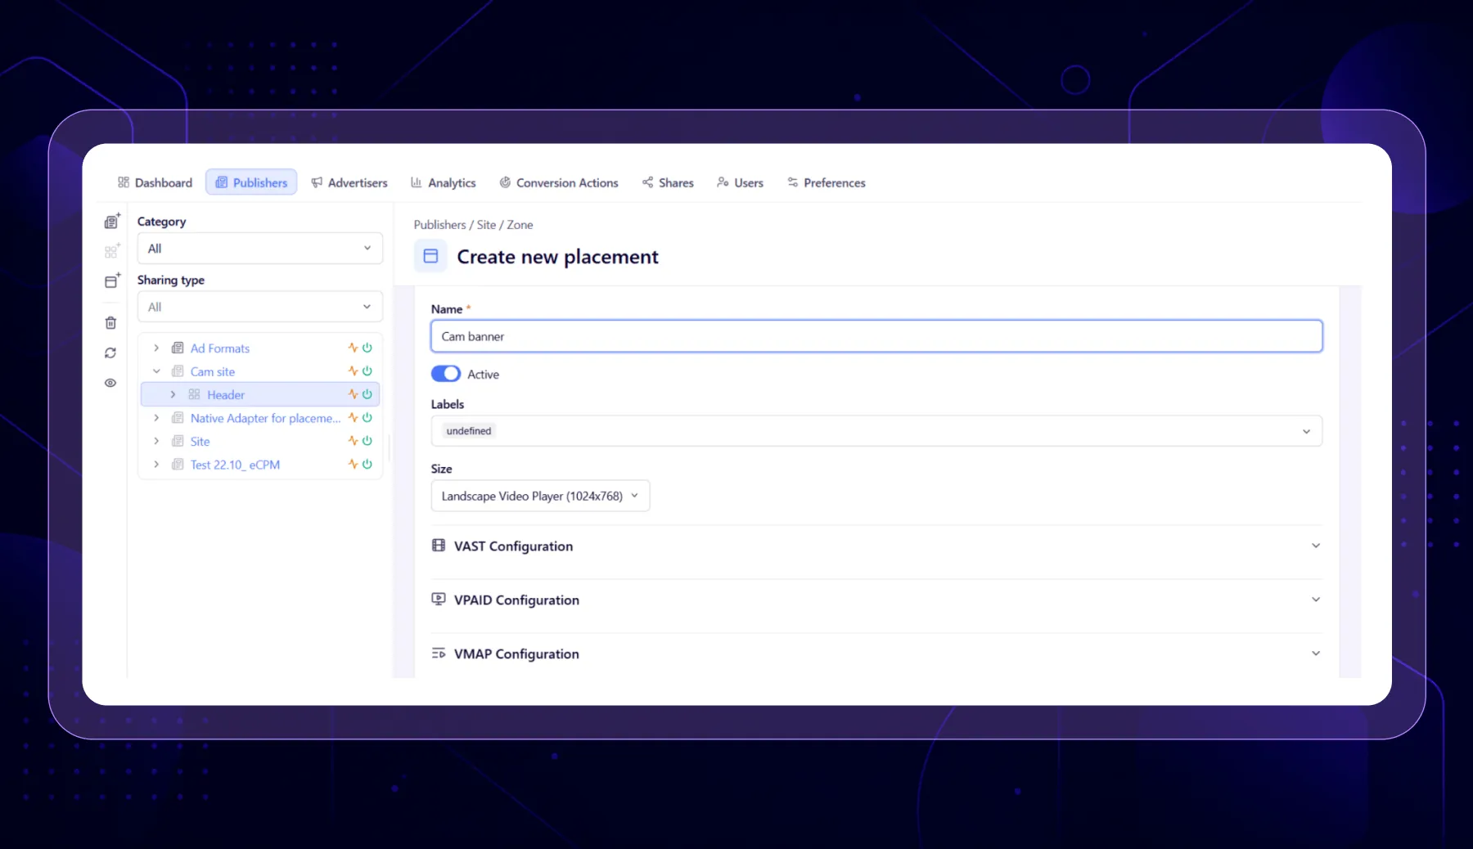The width and height of the screenshot is (1473, 849).
Task: Open the Labels dropdown
Action: coord(876,431)
